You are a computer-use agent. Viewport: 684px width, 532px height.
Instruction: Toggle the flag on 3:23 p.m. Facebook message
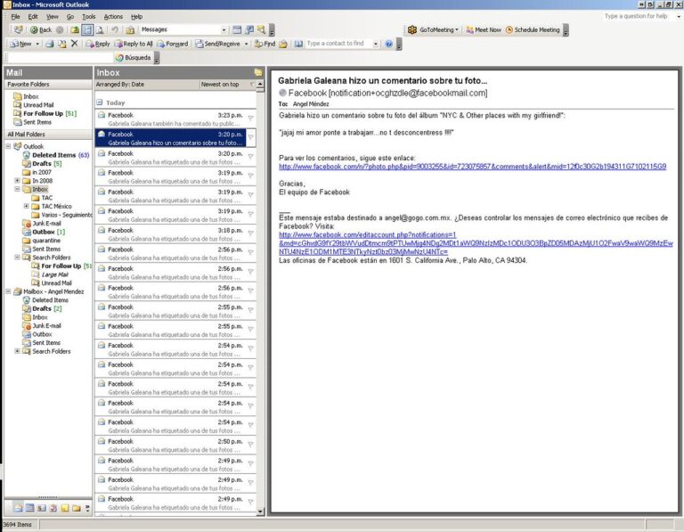click(251, 119)
